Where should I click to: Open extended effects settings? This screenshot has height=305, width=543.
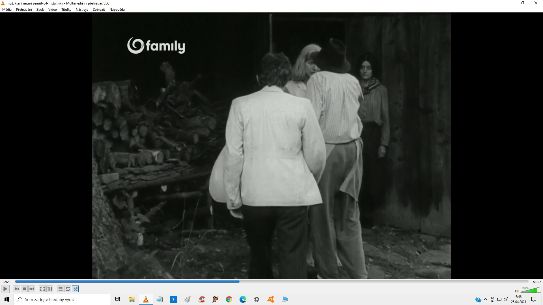point(50,289)
